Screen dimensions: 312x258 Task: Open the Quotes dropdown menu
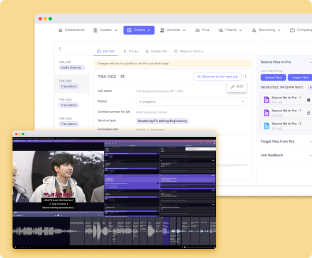pyautogui.click(x=105, y=30)
